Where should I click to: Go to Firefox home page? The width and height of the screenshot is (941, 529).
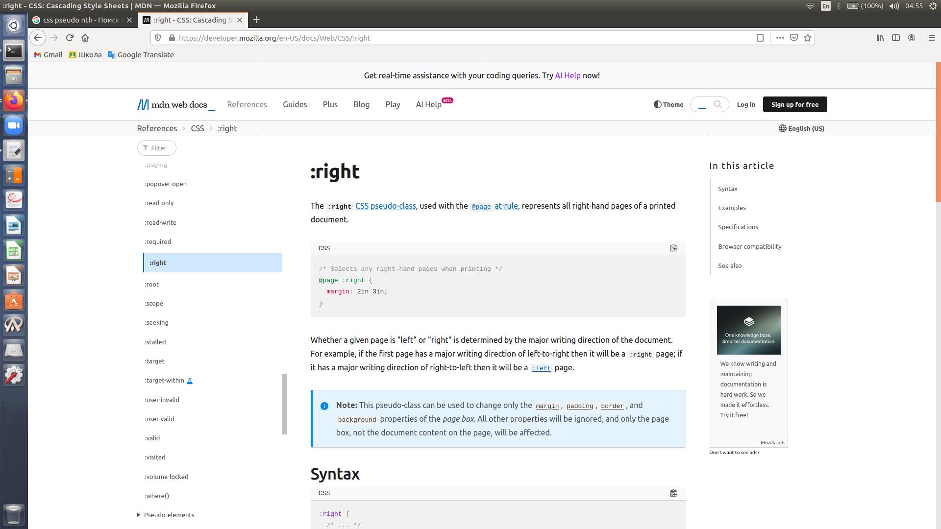(85, 38)
